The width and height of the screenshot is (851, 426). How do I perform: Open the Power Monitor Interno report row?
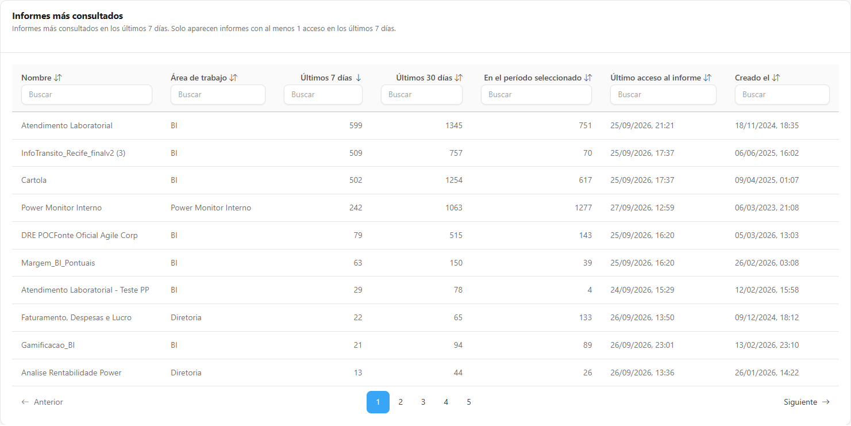(x=424, y=208)
